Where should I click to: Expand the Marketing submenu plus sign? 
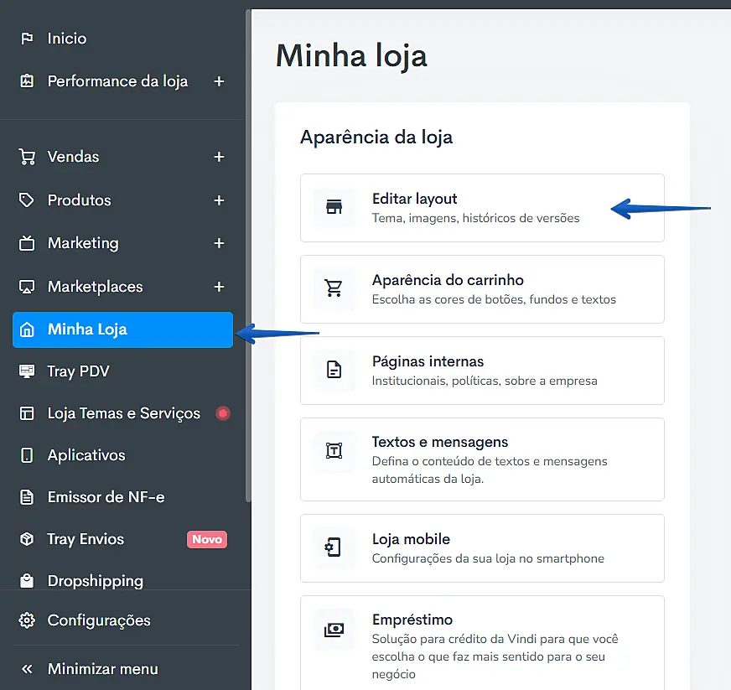219,243
